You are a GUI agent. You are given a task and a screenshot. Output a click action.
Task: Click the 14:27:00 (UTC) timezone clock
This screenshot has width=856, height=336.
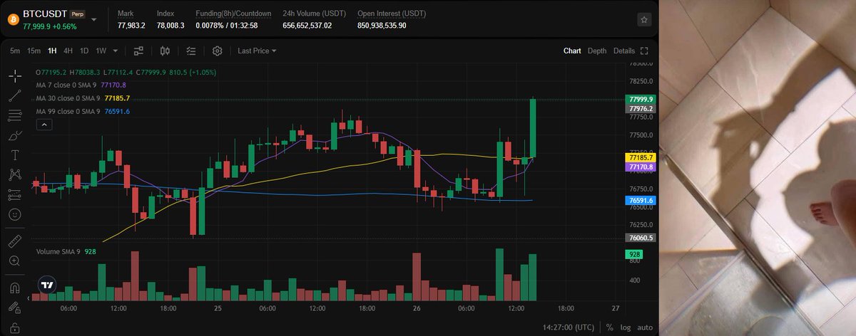(568, 327)
